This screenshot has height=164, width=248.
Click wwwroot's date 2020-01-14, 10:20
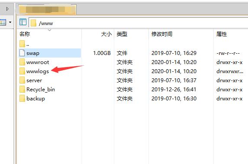(174, 62)
